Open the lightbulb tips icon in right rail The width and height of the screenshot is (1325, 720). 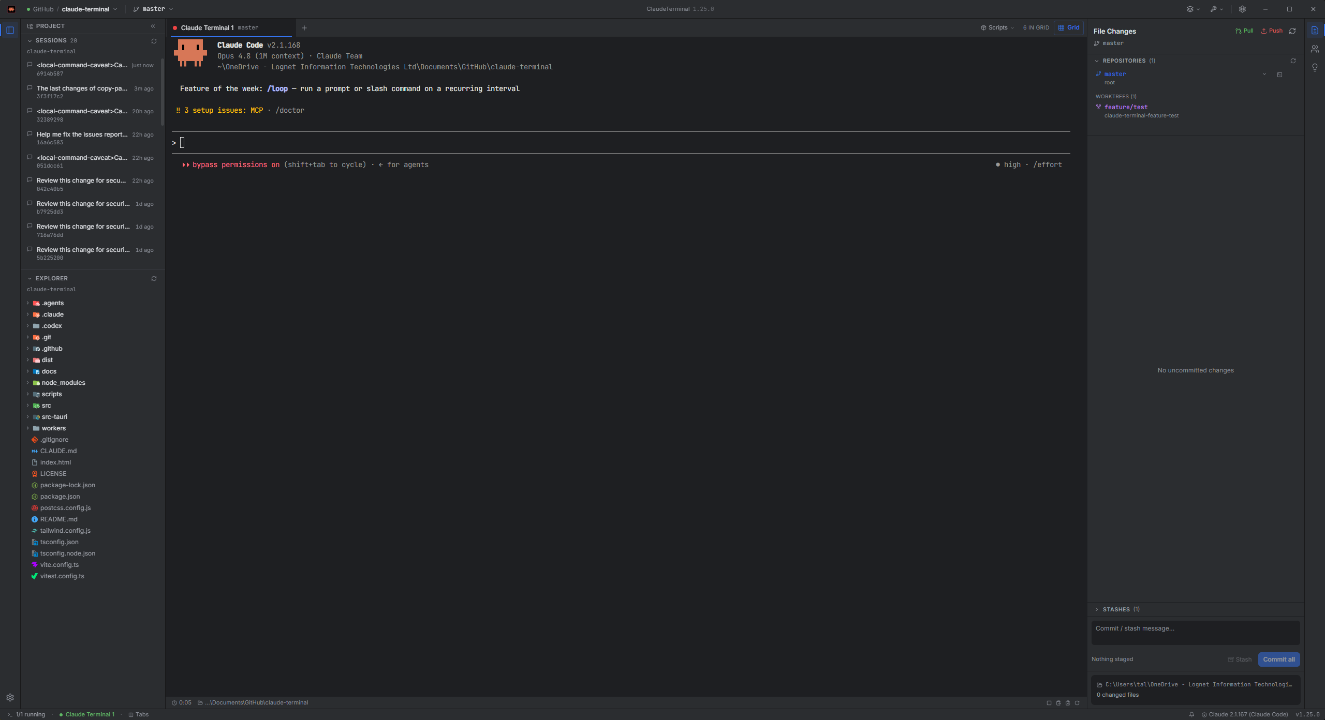[x=1315, y=68]
